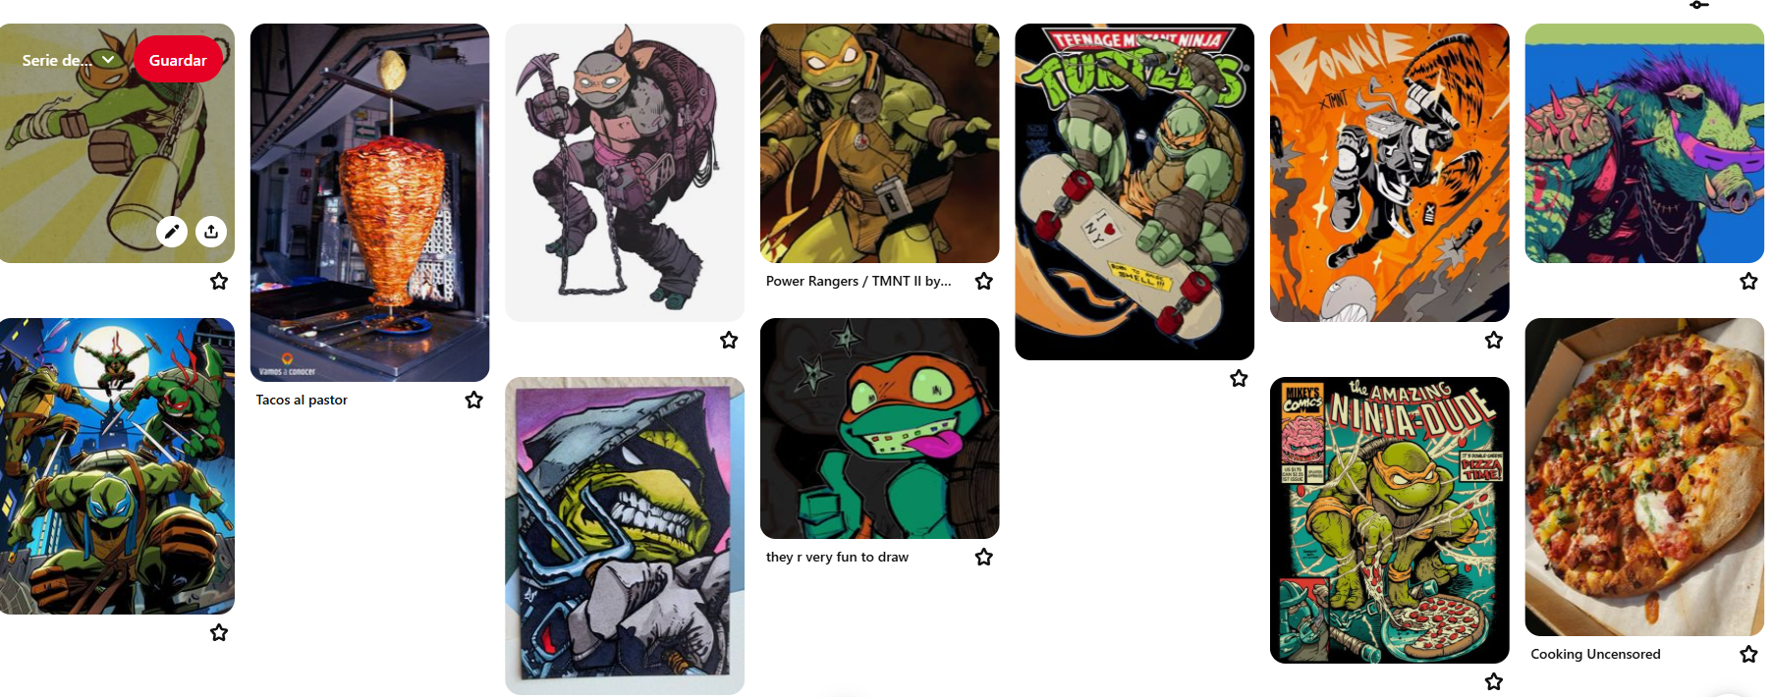Click the settings slider icon at top right

click(1699, 5)
